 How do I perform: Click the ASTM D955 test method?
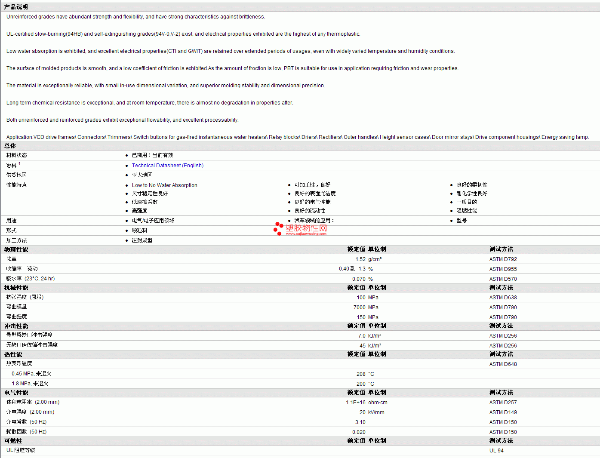tap(503, 269)
